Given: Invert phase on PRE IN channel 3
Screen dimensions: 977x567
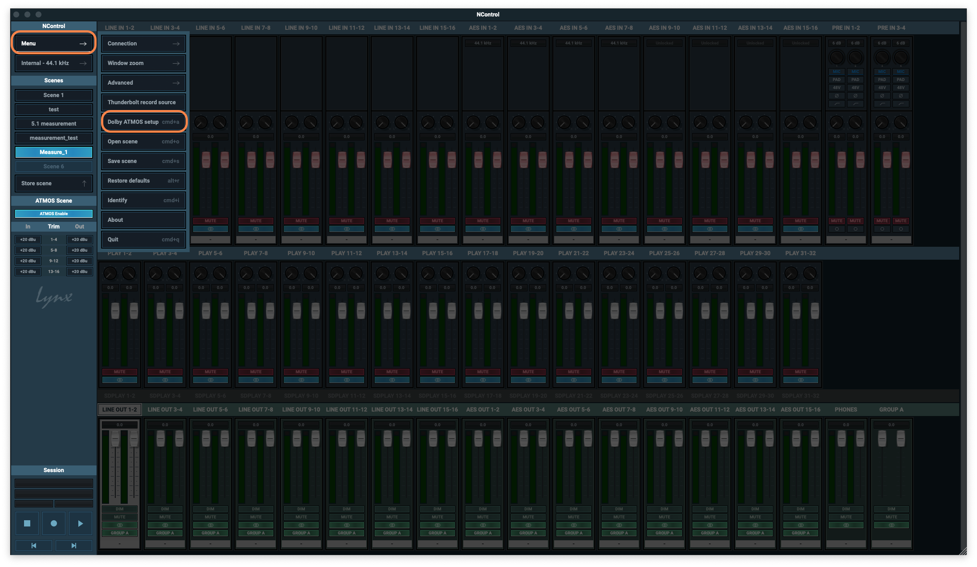Looking at the screenshot, I should [882, 96].
